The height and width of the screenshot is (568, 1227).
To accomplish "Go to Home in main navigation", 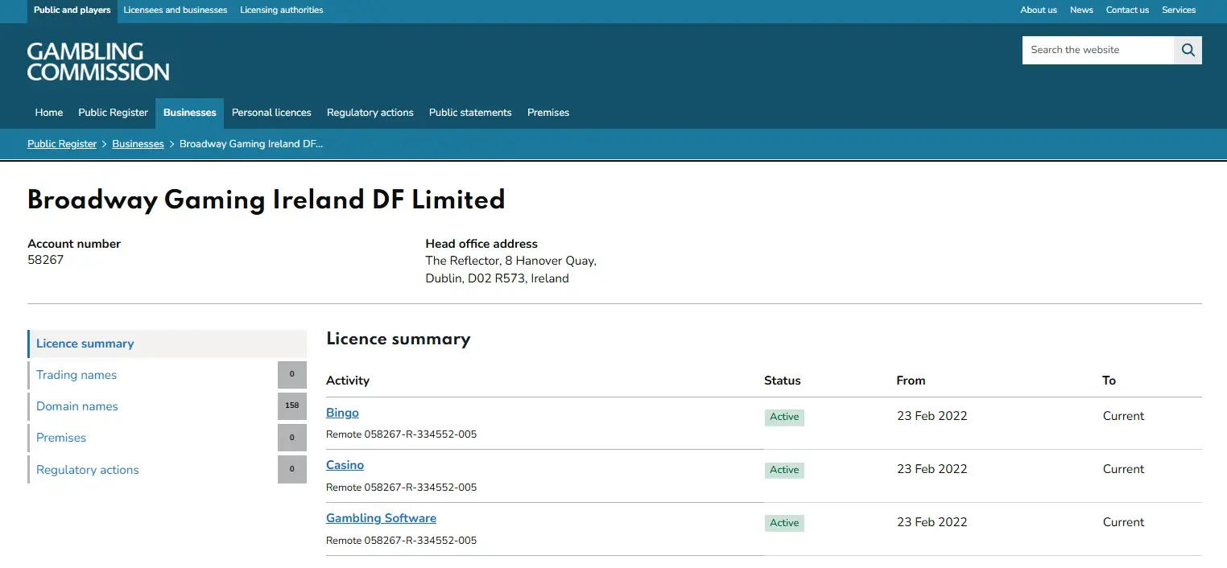I will 49,113.
